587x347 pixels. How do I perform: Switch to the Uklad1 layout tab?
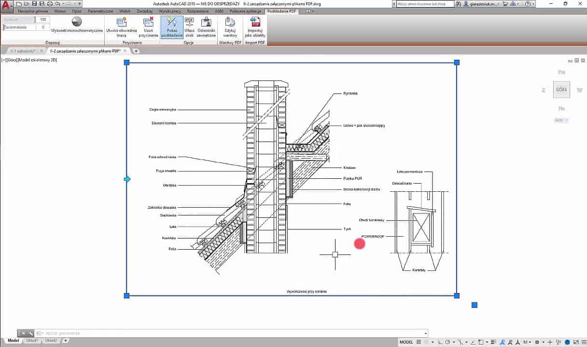pyautogui.click(x=33, y=341)
